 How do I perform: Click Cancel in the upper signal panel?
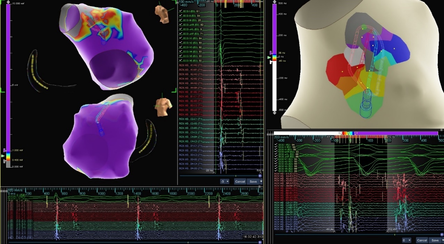click(x=240, y=181)
